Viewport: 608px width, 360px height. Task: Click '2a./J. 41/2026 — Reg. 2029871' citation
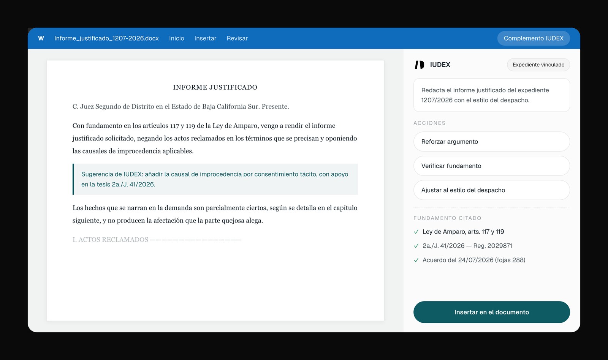467,246
